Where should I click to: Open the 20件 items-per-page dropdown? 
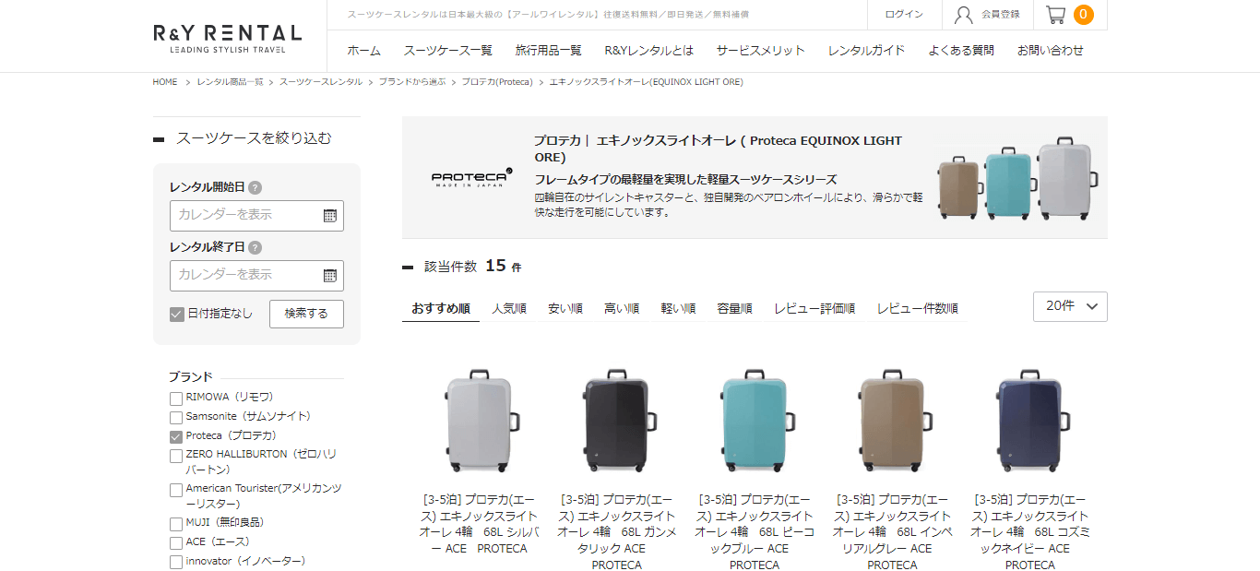click(x=1070, y=306)
